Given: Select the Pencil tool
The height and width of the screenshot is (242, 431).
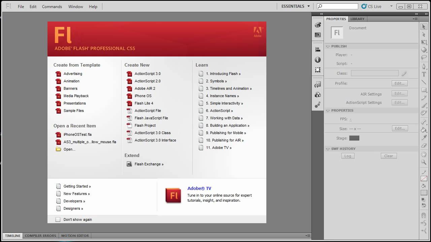Looking at the screenshot, I should pos(424,98).
